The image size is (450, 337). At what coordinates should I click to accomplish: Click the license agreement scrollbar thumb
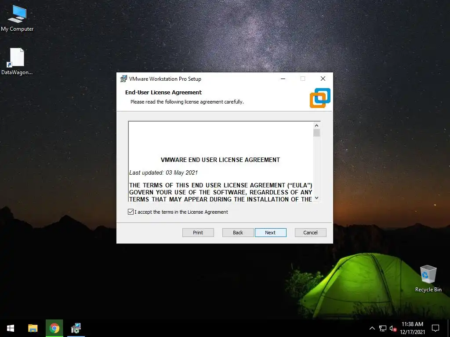[316, 133]
